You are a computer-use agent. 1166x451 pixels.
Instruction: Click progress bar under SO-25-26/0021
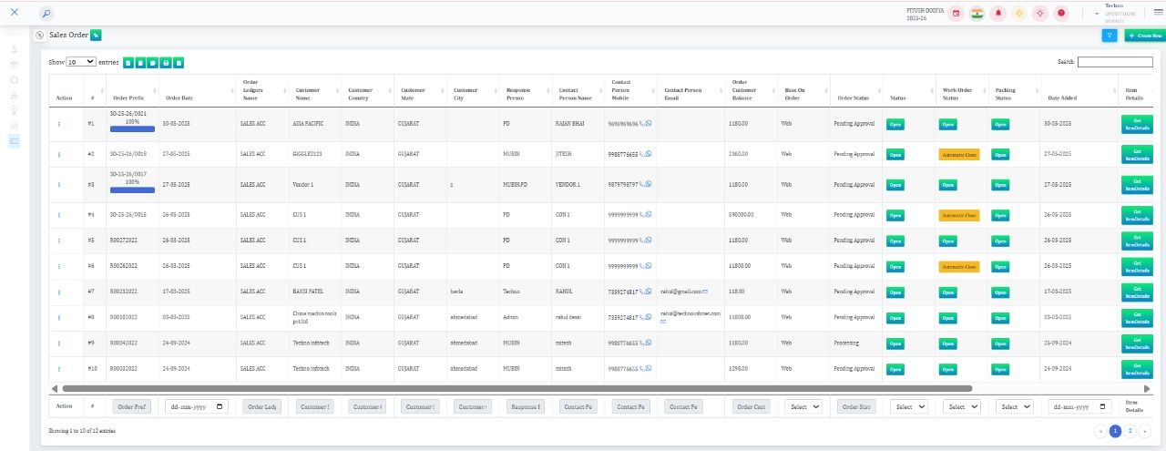tap(132, 128)
